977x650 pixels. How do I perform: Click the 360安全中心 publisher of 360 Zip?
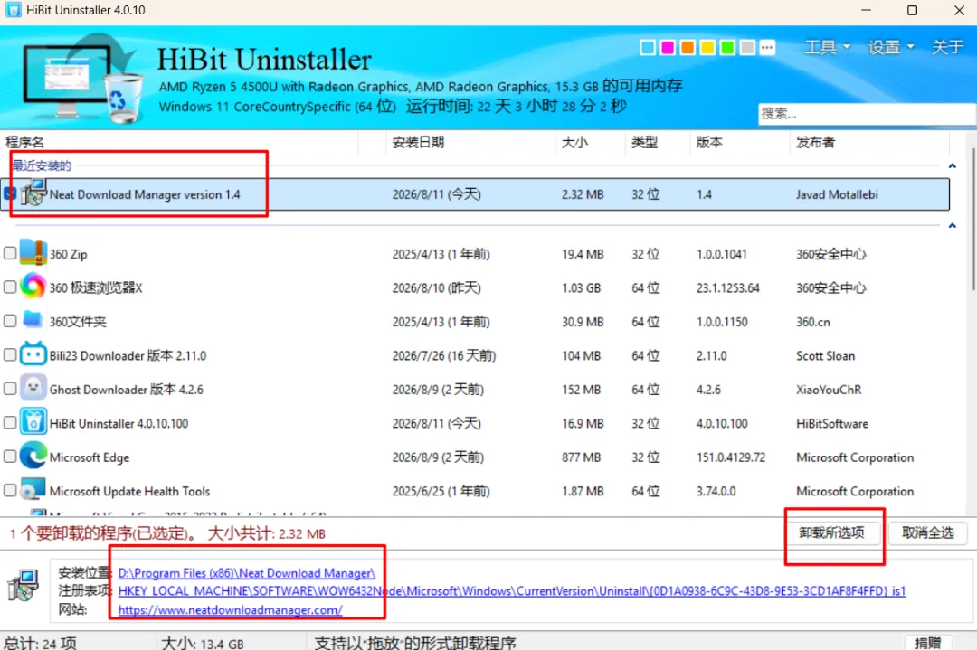point(831,253)
